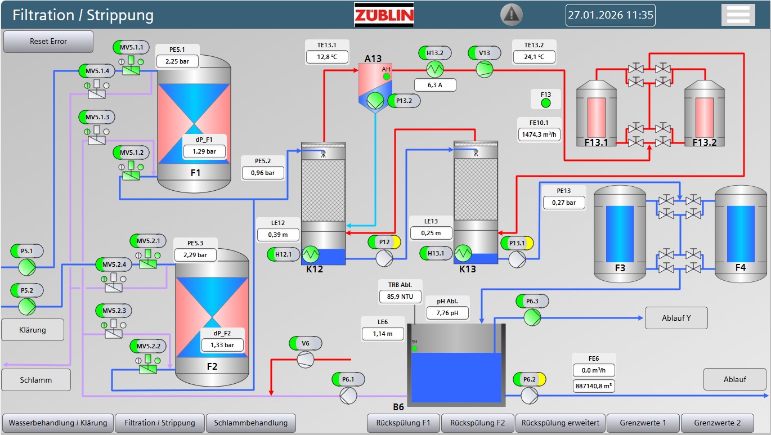Click the warning triangle alarm icon
The width and height of the screenshot is (771, 435).
click(512, 14)
